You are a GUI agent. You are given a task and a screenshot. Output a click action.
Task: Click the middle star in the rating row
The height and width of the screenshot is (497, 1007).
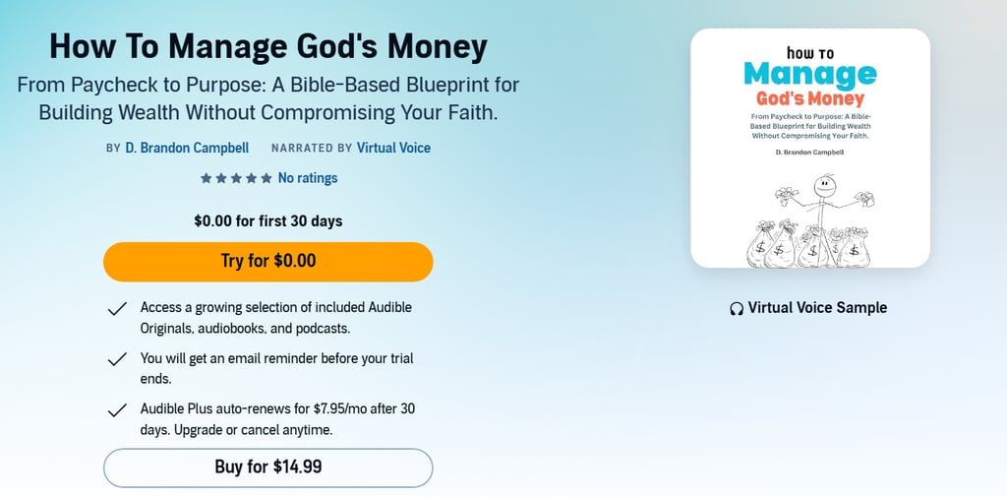(236, 178)
